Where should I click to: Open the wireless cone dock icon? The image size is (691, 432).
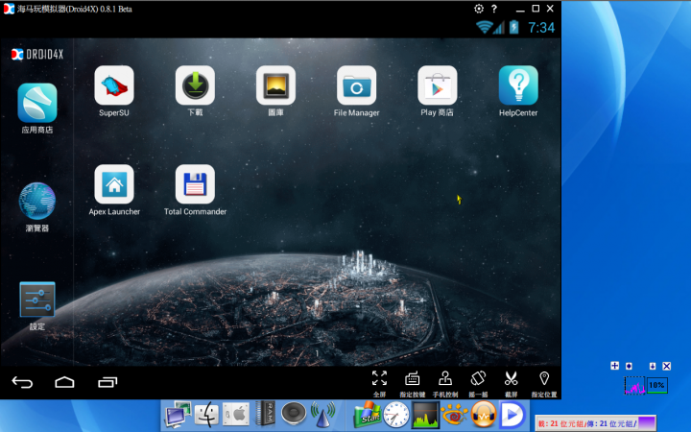pyautogui.click(x=323, y=415)
